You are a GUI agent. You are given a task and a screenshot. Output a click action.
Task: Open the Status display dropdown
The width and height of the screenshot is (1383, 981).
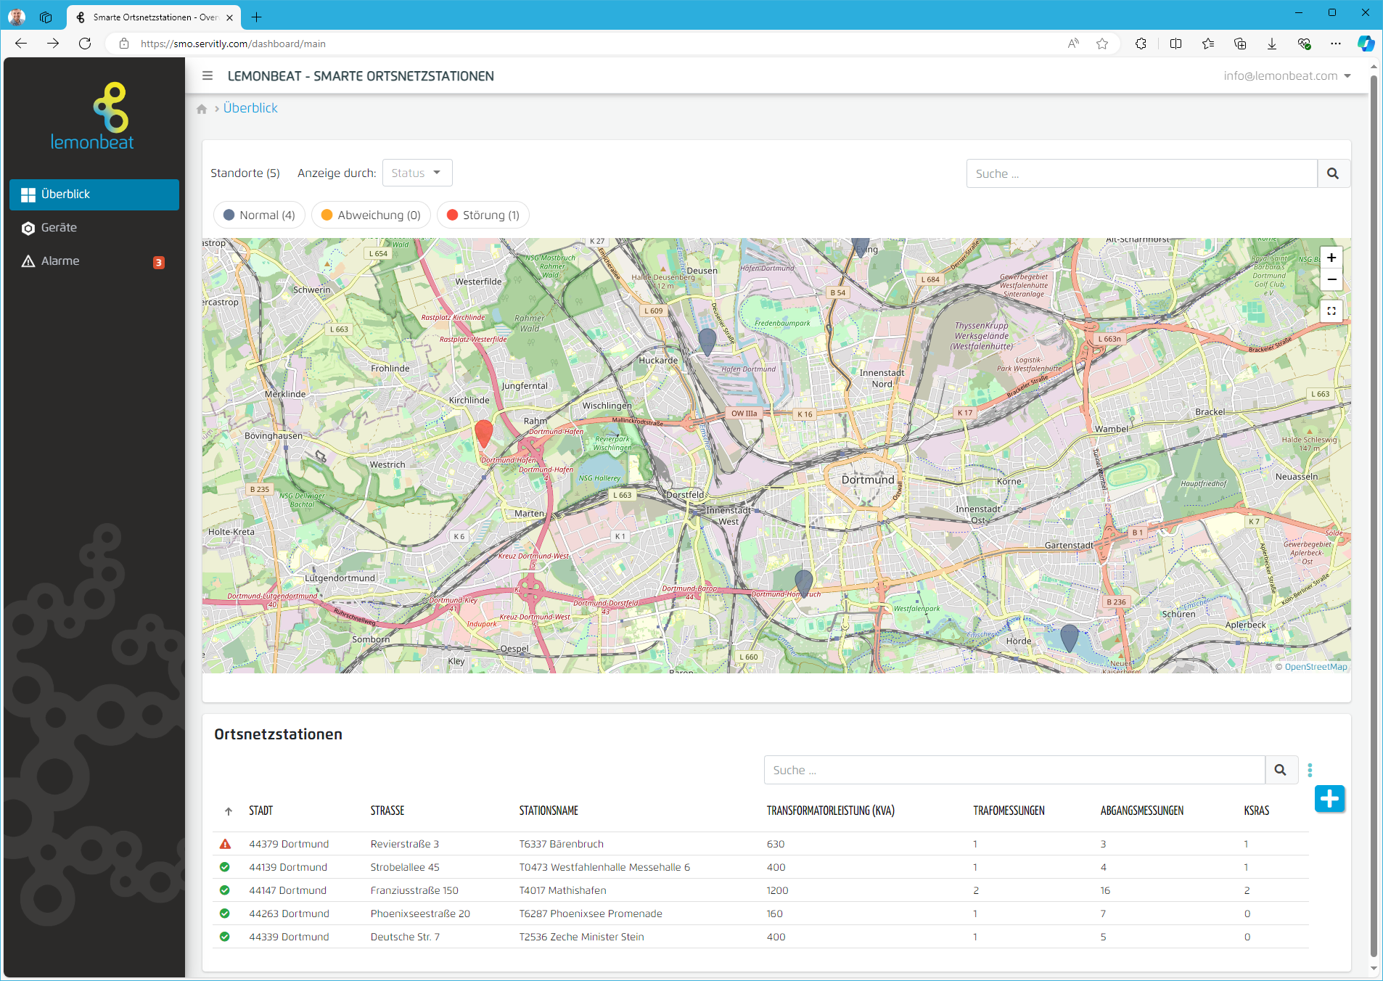(x=416, y=173)
